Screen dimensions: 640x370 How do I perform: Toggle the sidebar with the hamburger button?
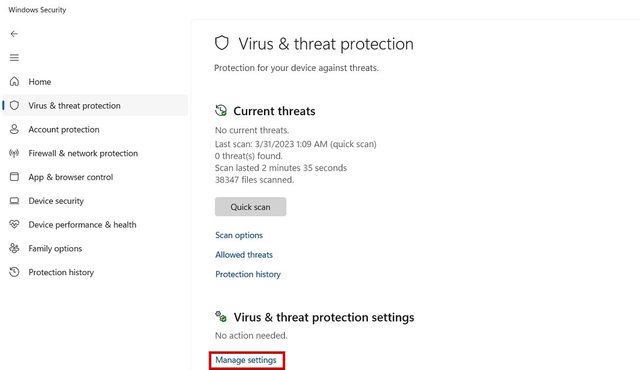(14, 58)
